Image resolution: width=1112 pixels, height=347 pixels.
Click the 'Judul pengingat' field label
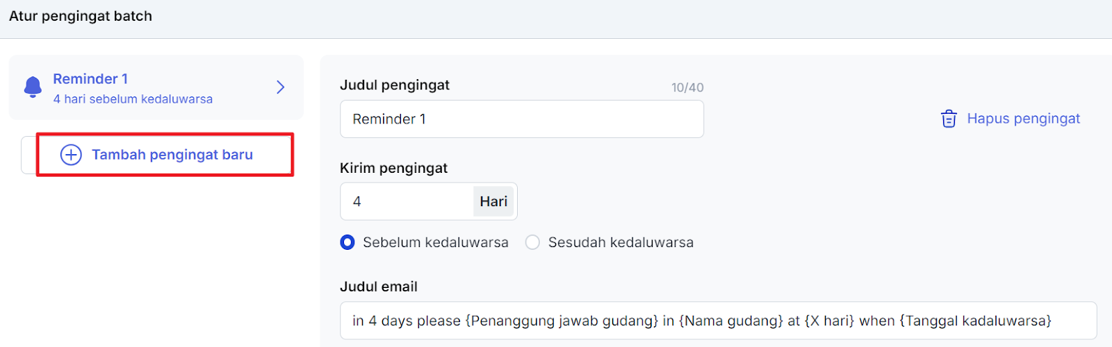click(x=394, y=85)
